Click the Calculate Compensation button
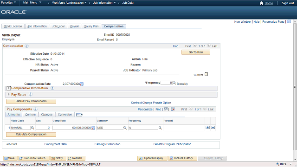The width and height of the screenshot is (297, 167). point(31,134)
